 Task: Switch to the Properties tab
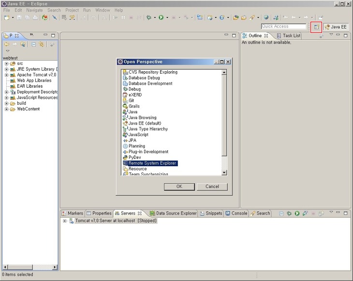pyautogui.click(x=99, y=213)
